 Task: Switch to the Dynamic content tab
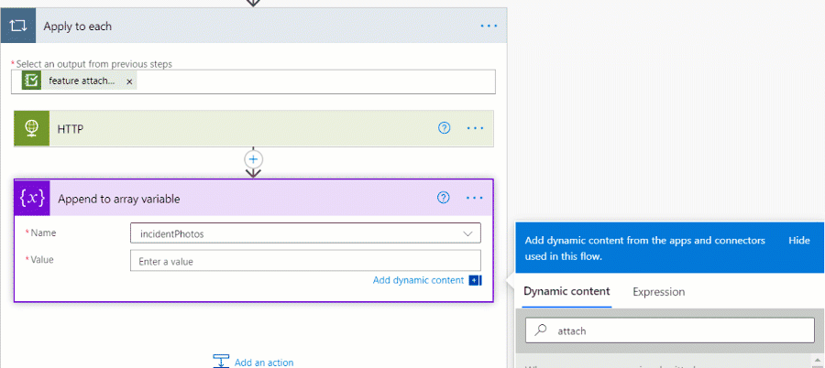coord(566,292)
